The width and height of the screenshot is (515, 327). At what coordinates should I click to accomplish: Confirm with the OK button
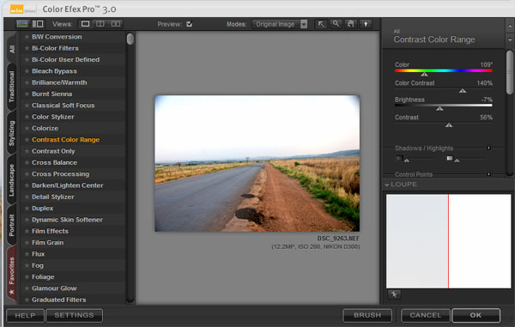[x=476, y=315]
